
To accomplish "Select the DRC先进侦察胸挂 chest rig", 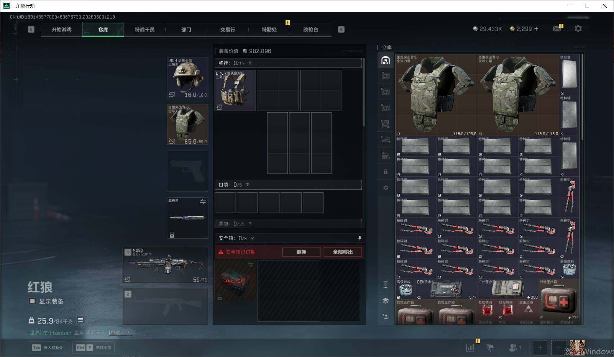I will pos(235,90).
